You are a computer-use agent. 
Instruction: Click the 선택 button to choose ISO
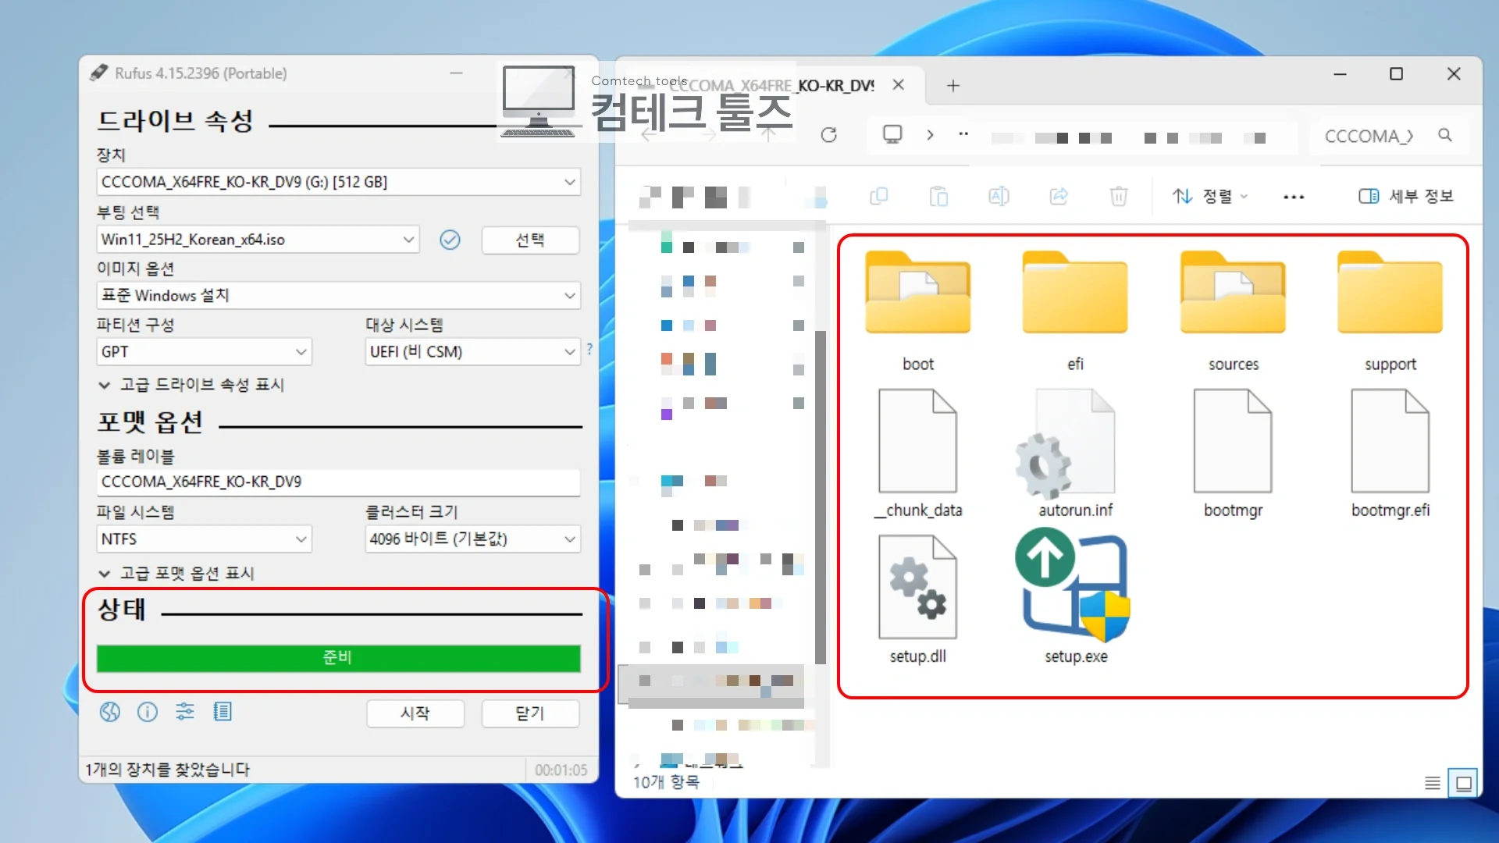pos(530,240)
